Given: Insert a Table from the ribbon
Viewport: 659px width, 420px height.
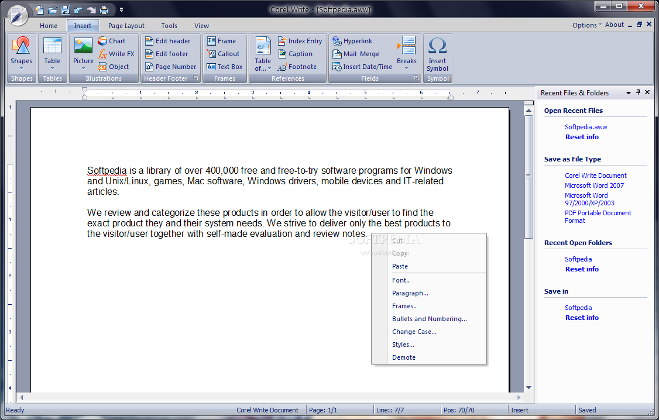Looking at the screenshot, I should click(x=52, y=53).
